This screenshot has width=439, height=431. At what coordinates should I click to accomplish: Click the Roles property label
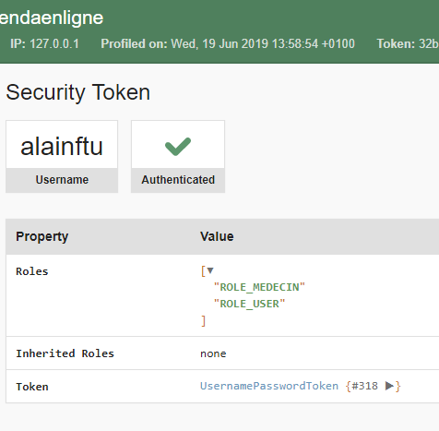32,271
